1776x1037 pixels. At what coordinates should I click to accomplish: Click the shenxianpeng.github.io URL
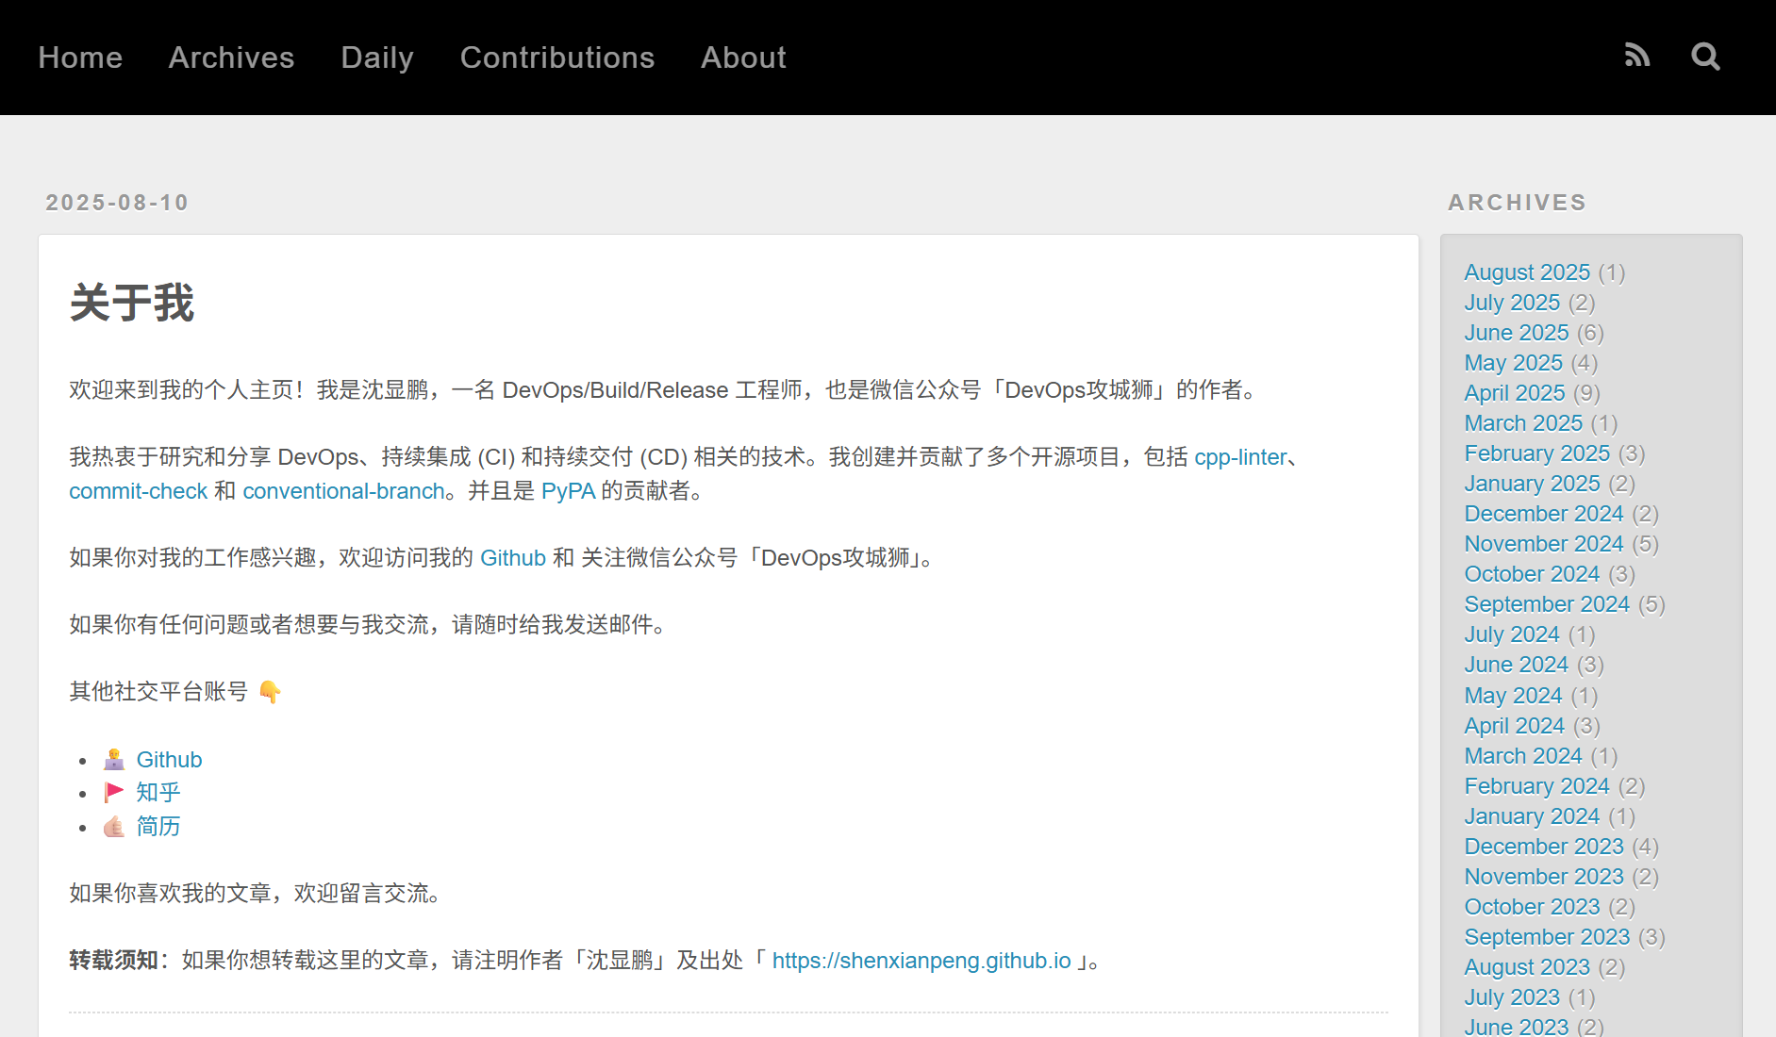click(x=921, y=961)
